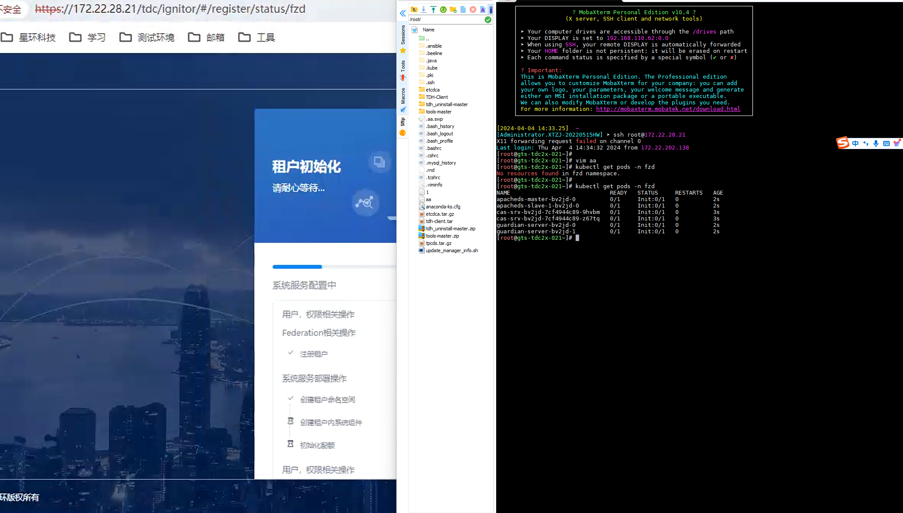
Task: Click the tenant initialization progress bar
Action: pyautogui.click(x=334, y=267)
